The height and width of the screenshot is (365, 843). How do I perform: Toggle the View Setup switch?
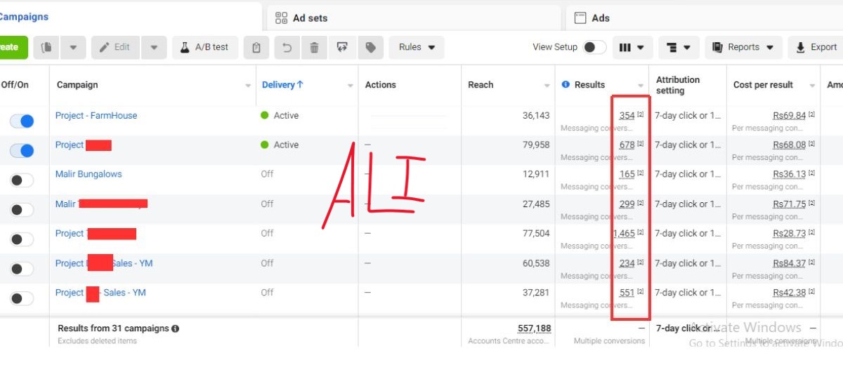pos(594,48)
